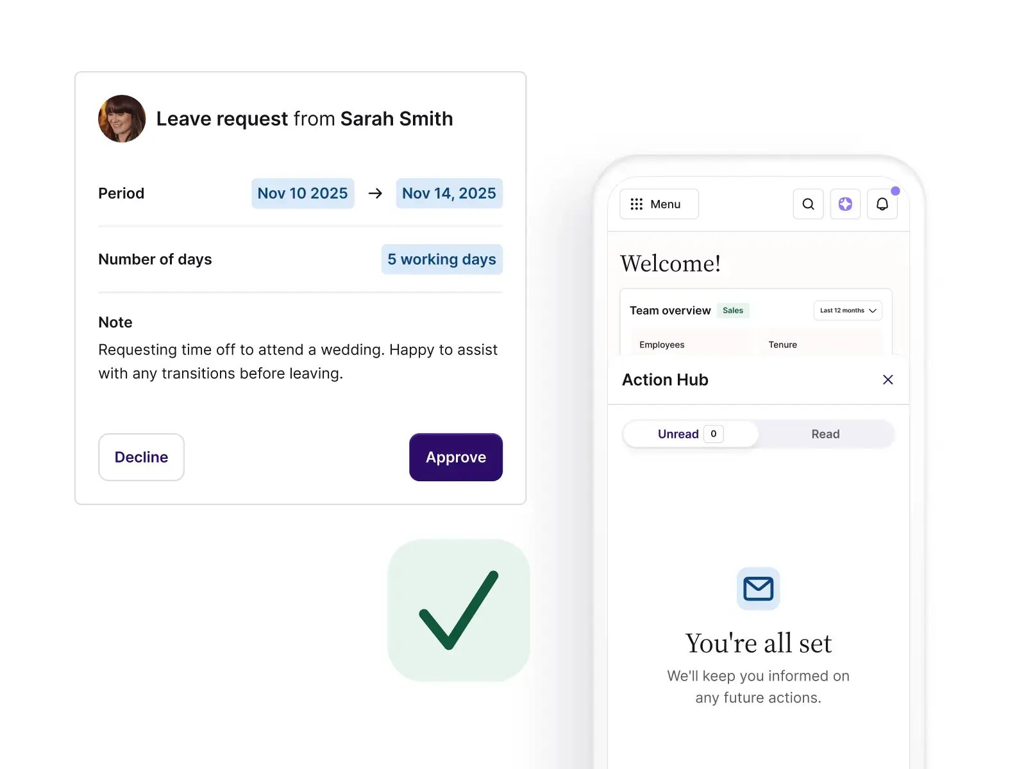The height and width of the screenshot is (769, 1026).
Task: Approve Sarah Smith's leave request
Action: point(456,457)
